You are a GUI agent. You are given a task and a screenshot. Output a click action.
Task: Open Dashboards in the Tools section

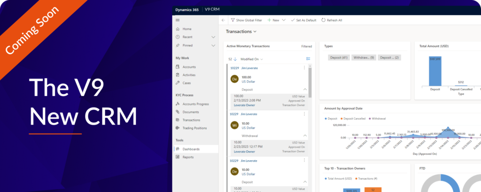(x=191, y=149)
